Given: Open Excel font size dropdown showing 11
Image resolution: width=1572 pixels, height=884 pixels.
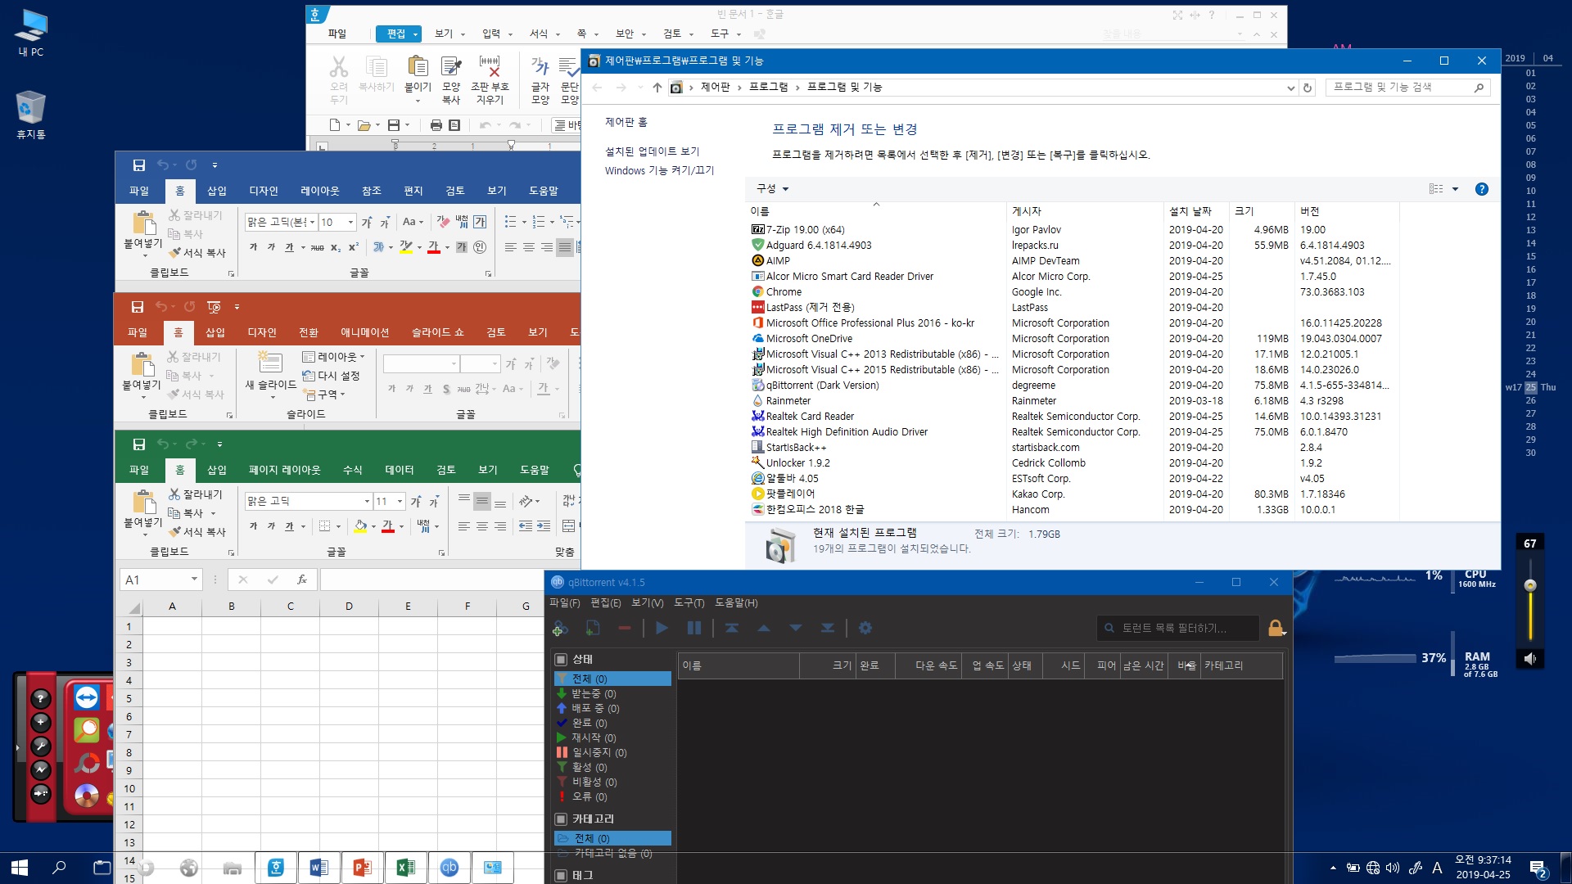Looking at the screenshot, I should (x=400, y=501).
